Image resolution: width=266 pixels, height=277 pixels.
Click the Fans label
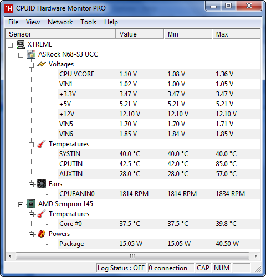coord(55,184)
